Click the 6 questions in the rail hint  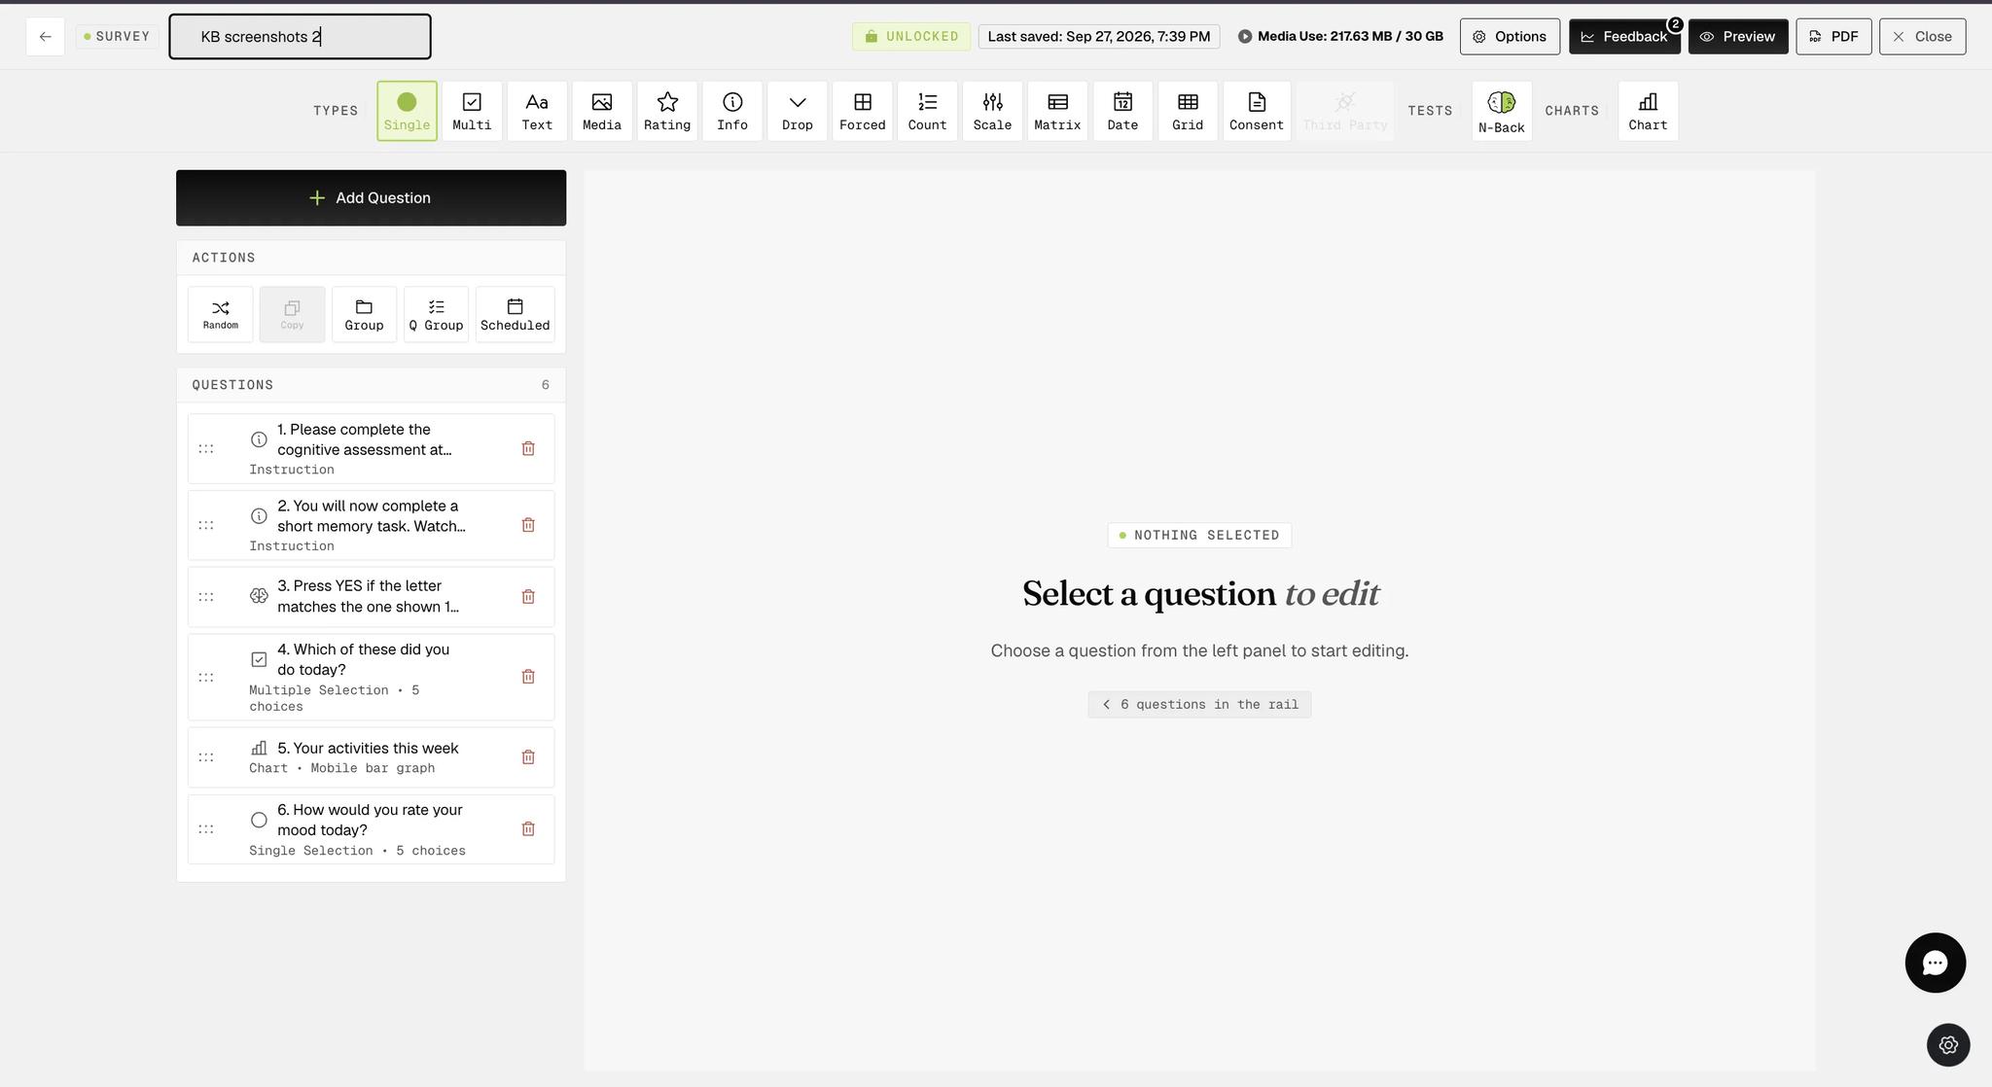(x=1199, y=705)
